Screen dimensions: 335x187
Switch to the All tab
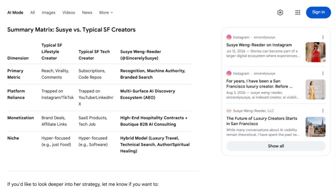(x=32, y=13)
